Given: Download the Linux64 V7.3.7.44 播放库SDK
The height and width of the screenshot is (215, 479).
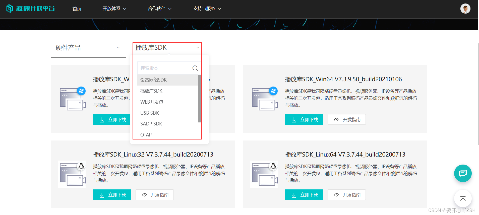Looking at the screenshot, I should (304, 195).
